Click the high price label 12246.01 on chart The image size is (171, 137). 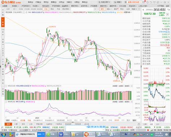pos(52,27)
